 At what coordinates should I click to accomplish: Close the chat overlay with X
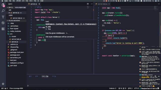(x=159, y=76)
